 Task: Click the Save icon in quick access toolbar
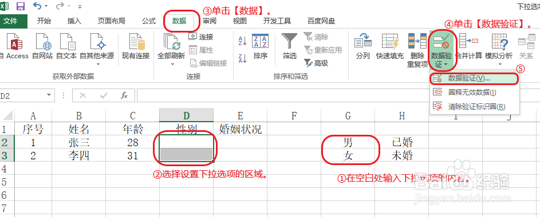click(x=21, y=6)
